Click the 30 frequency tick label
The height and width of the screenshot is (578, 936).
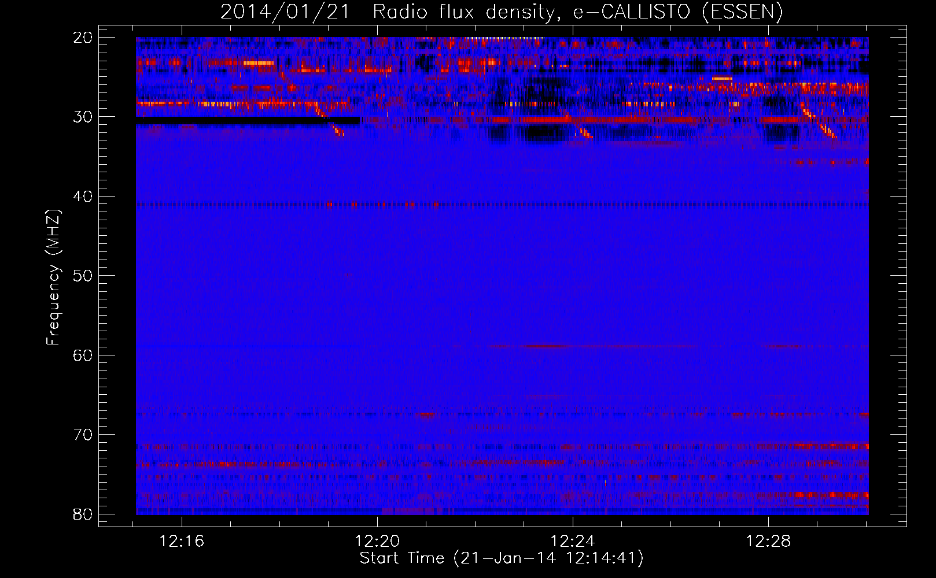[83, 117]
